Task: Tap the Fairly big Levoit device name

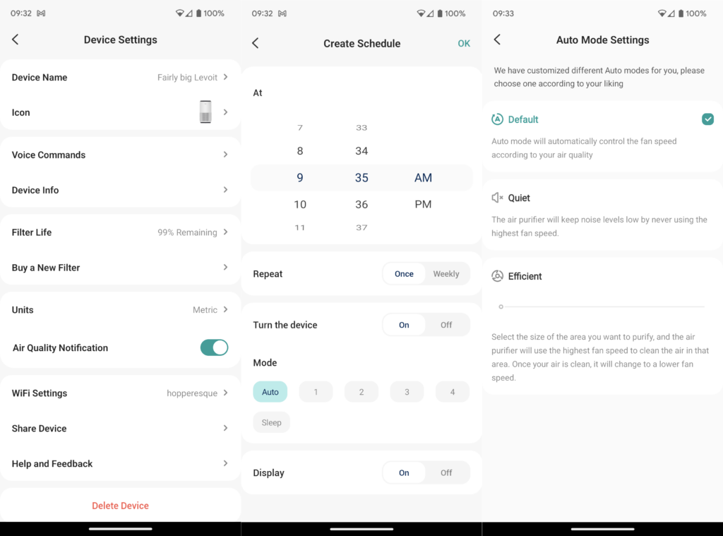Action: click(x=187, y=78)
